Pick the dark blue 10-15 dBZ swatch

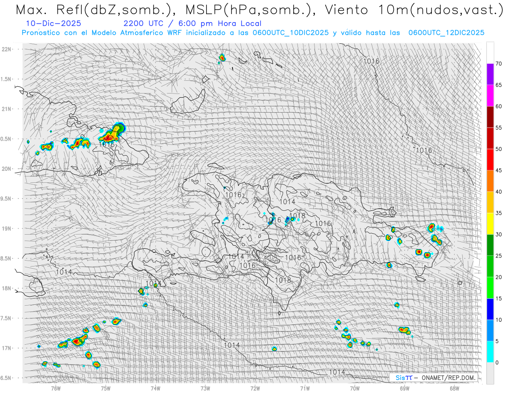(490, 309)
